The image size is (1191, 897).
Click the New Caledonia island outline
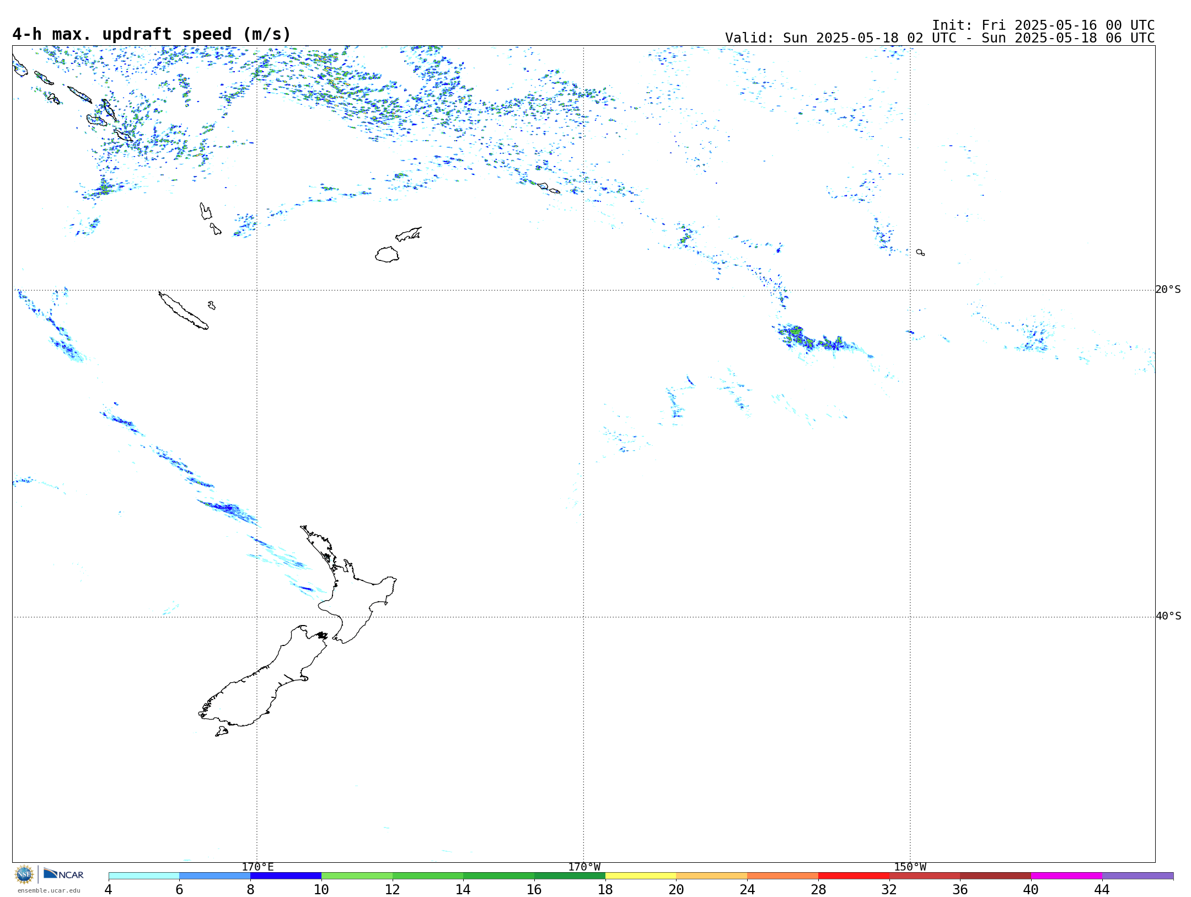pyautogui.click(x=184, y=311)
